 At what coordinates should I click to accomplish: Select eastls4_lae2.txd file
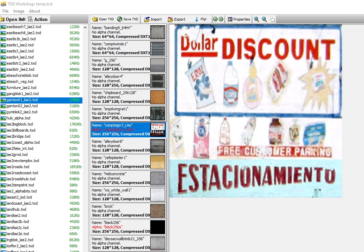pos(41,57)
